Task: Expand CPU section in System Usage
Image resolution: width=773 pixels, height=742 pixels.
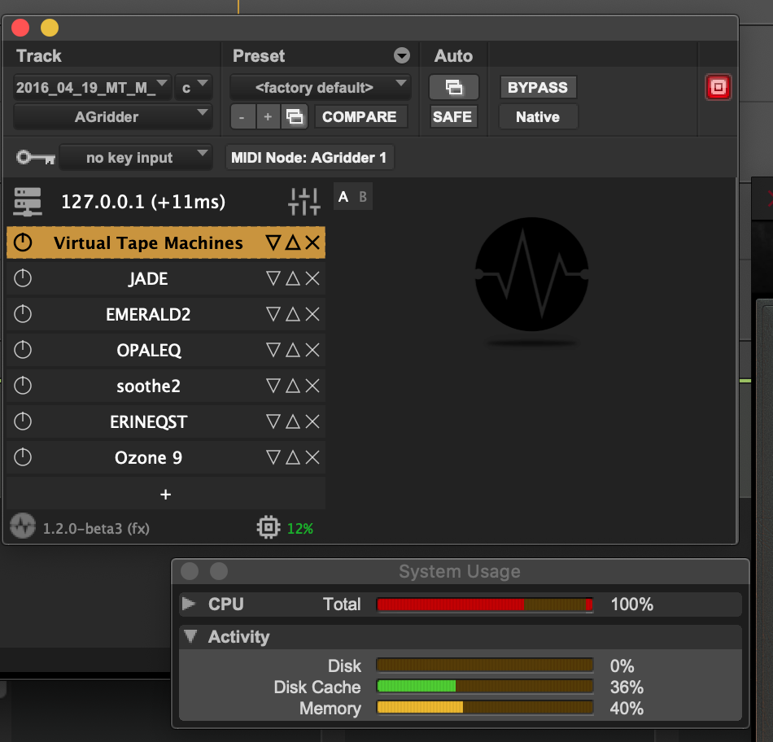Action: tap(189, 604)
